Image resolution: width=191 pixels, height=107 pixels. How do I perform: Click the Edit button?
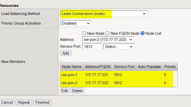coord(65,91)
